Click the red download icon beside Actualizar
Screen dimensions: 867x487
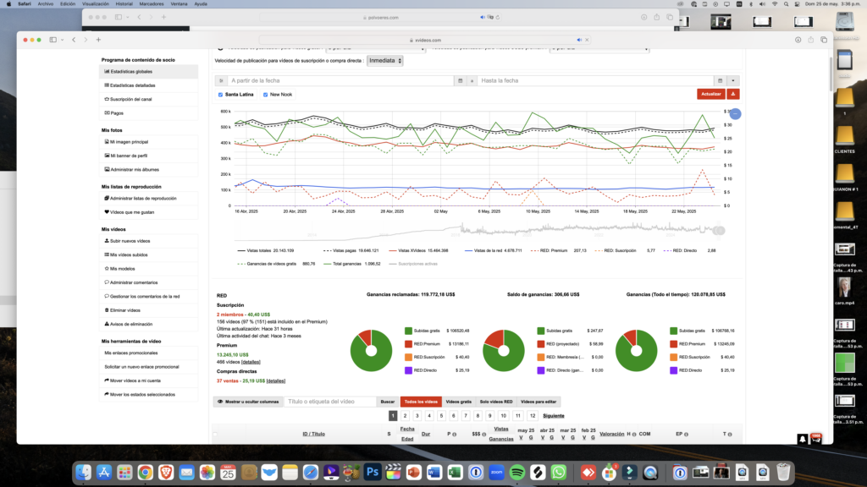[x=733, y=94]
